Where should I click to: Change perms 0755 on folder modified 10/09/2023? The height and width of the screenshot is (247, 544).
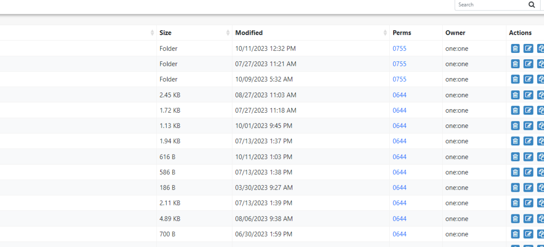(x=399, y=80)
